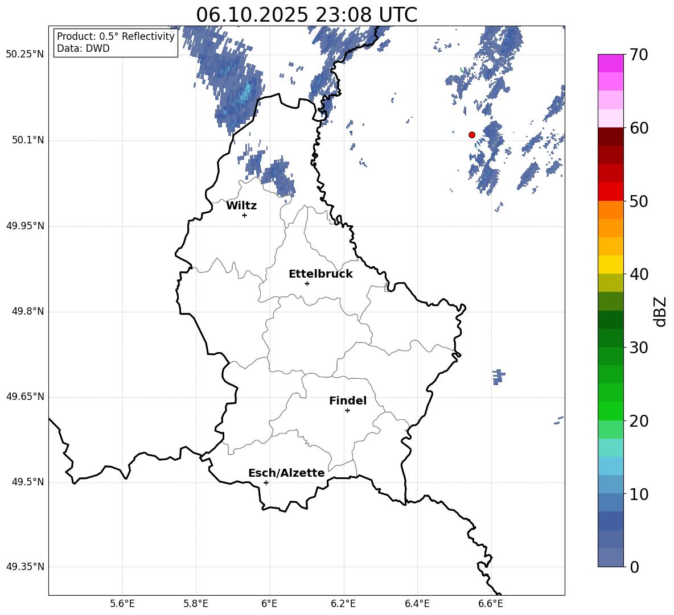
Task: Click the colorbar tick value 30
Action: pos(639,348)
